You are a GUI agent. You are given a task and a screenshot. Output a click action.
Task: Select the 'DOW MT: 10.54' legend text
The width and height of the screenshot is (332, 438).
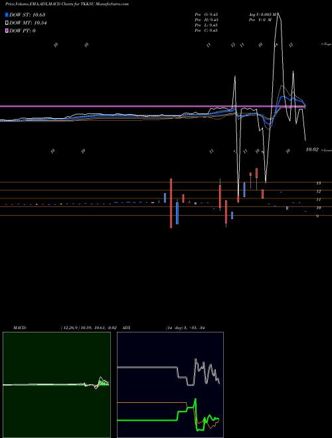[x=28, y=23]
